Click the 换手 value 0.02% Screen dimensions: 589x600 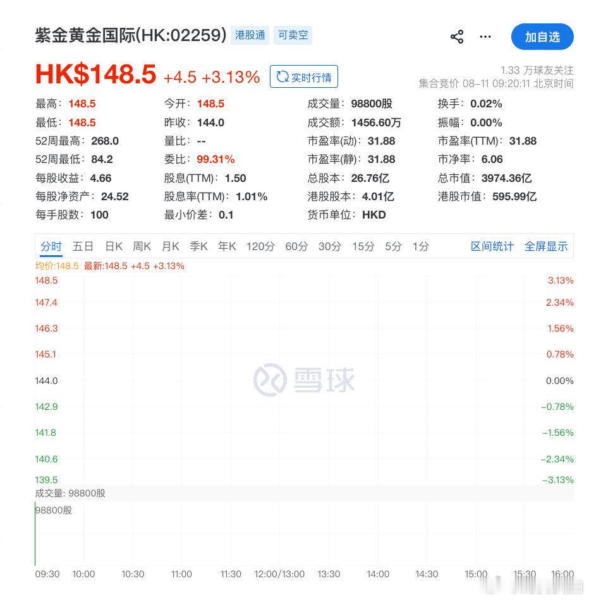click(487, 104)
